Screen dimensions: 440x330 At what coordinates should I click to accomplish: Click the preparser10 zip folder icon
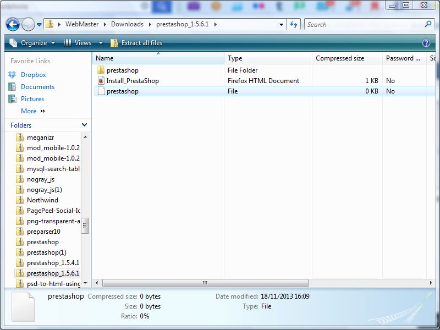20,232
